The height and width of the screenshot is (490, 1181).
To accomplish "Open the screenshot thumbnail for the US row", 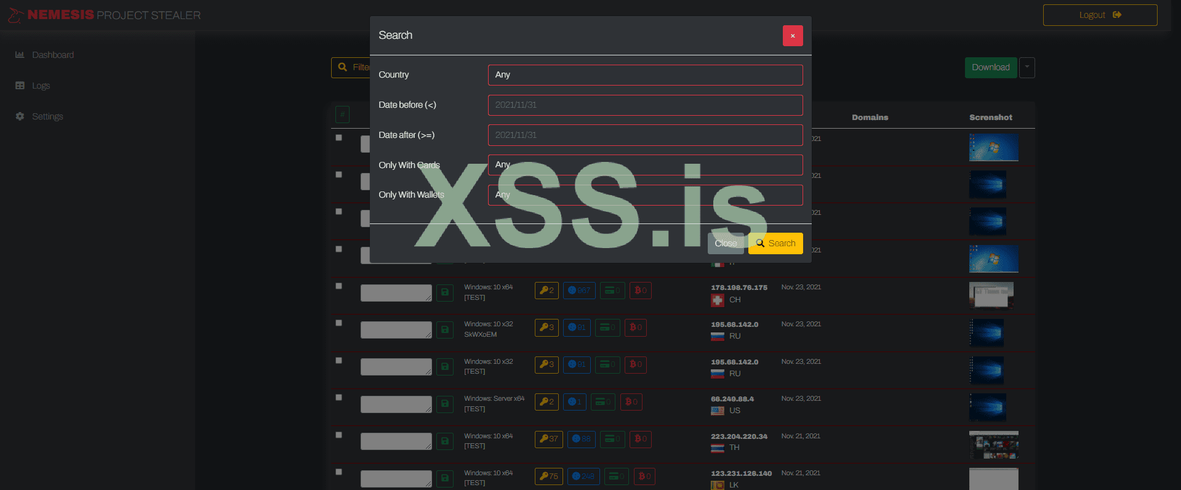I will [988, 407].
